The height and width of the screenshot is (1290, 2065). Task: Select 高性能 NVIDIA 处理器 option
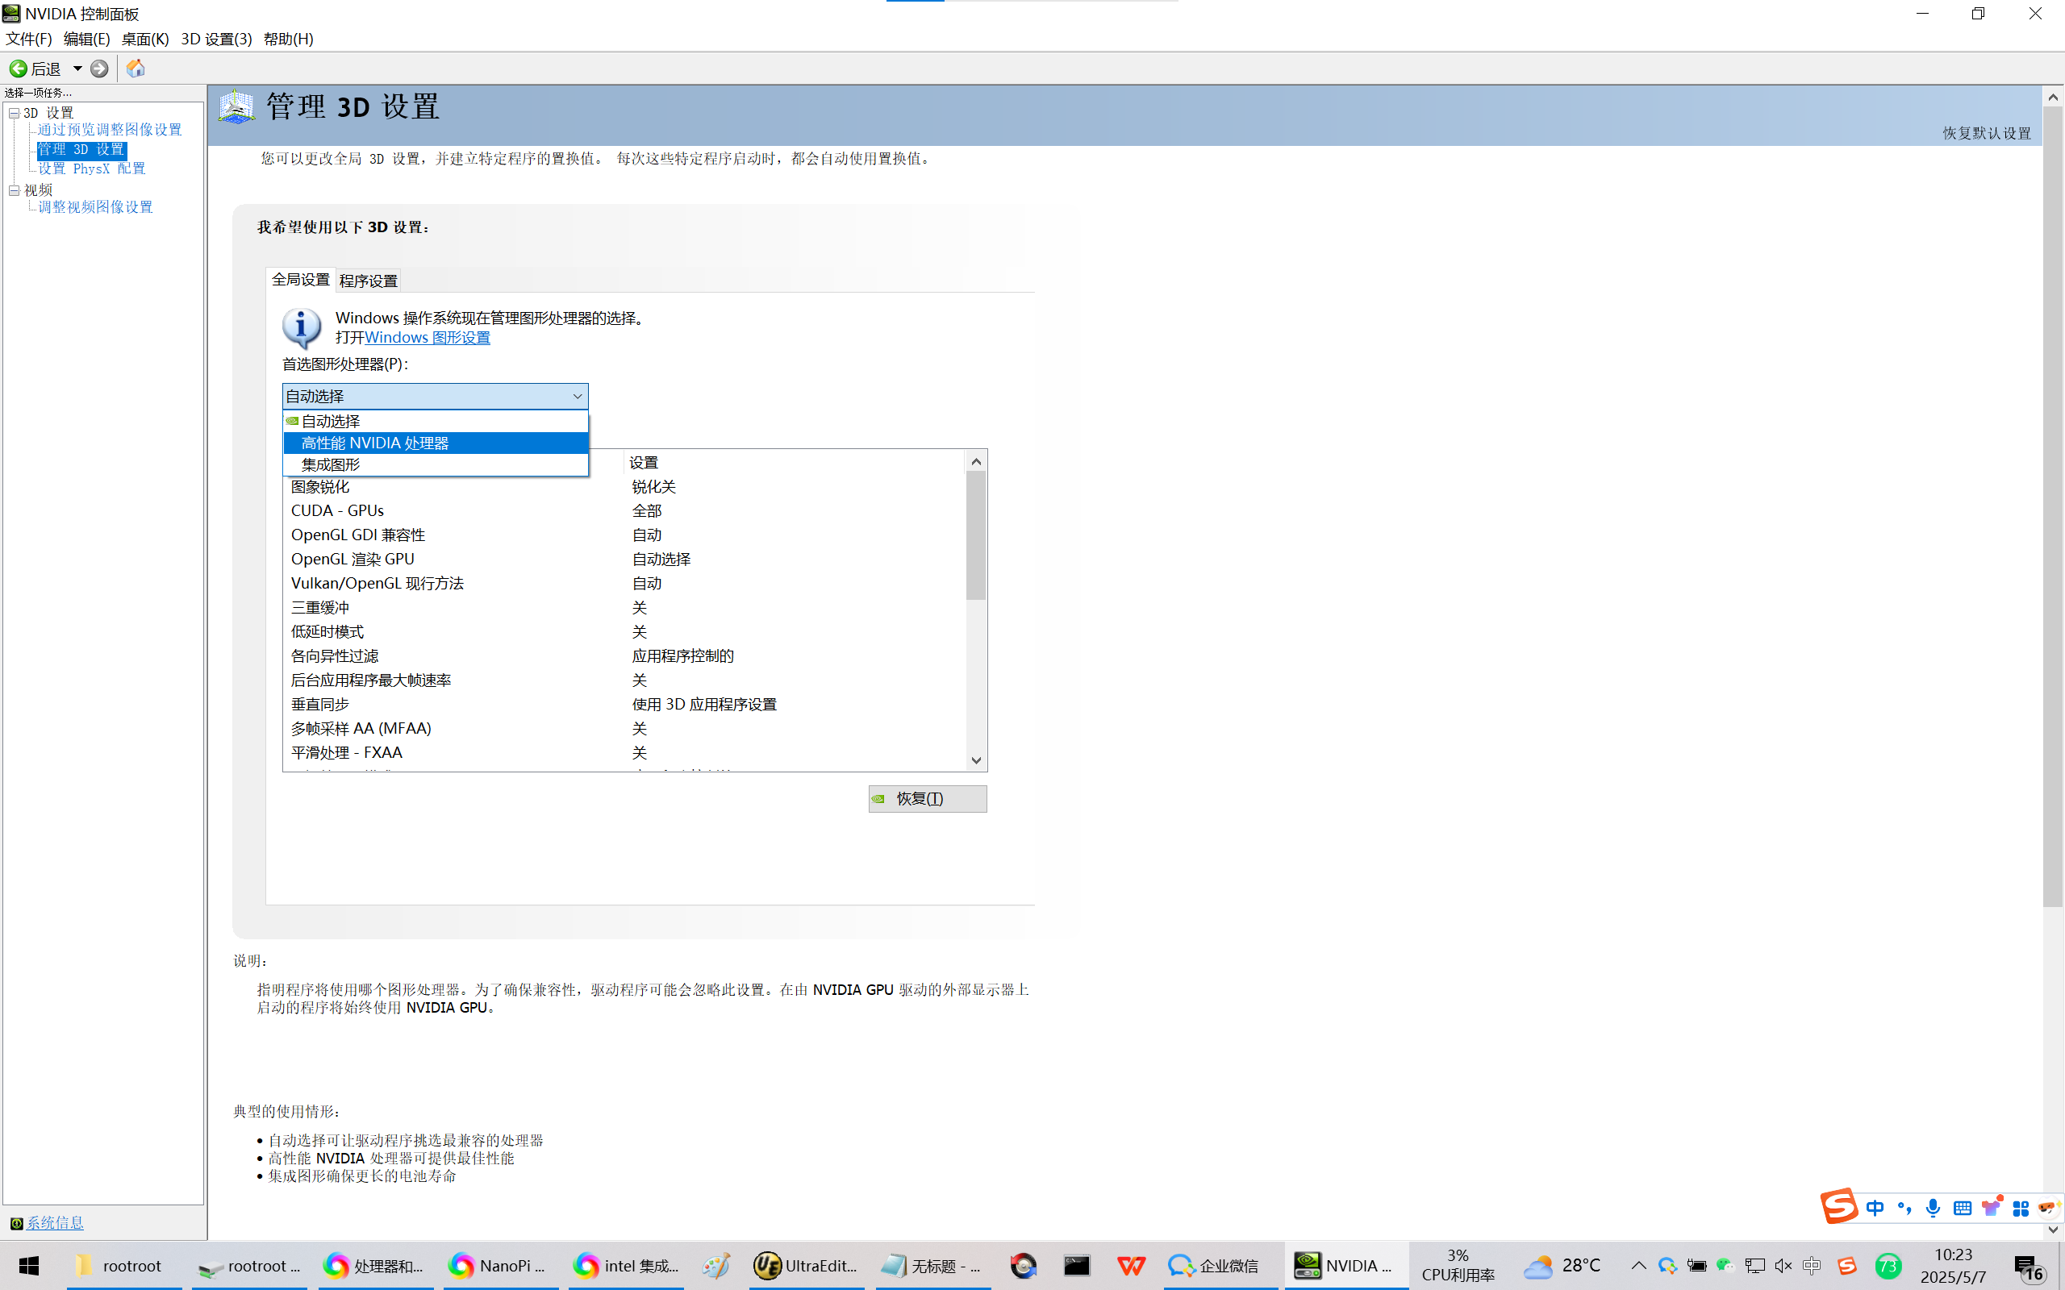pos(374,443)
